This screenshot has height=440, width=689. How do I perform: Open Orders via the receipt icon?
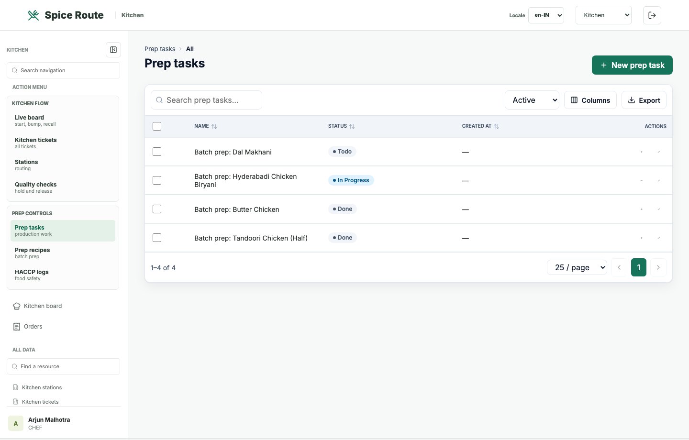point(17,327)
